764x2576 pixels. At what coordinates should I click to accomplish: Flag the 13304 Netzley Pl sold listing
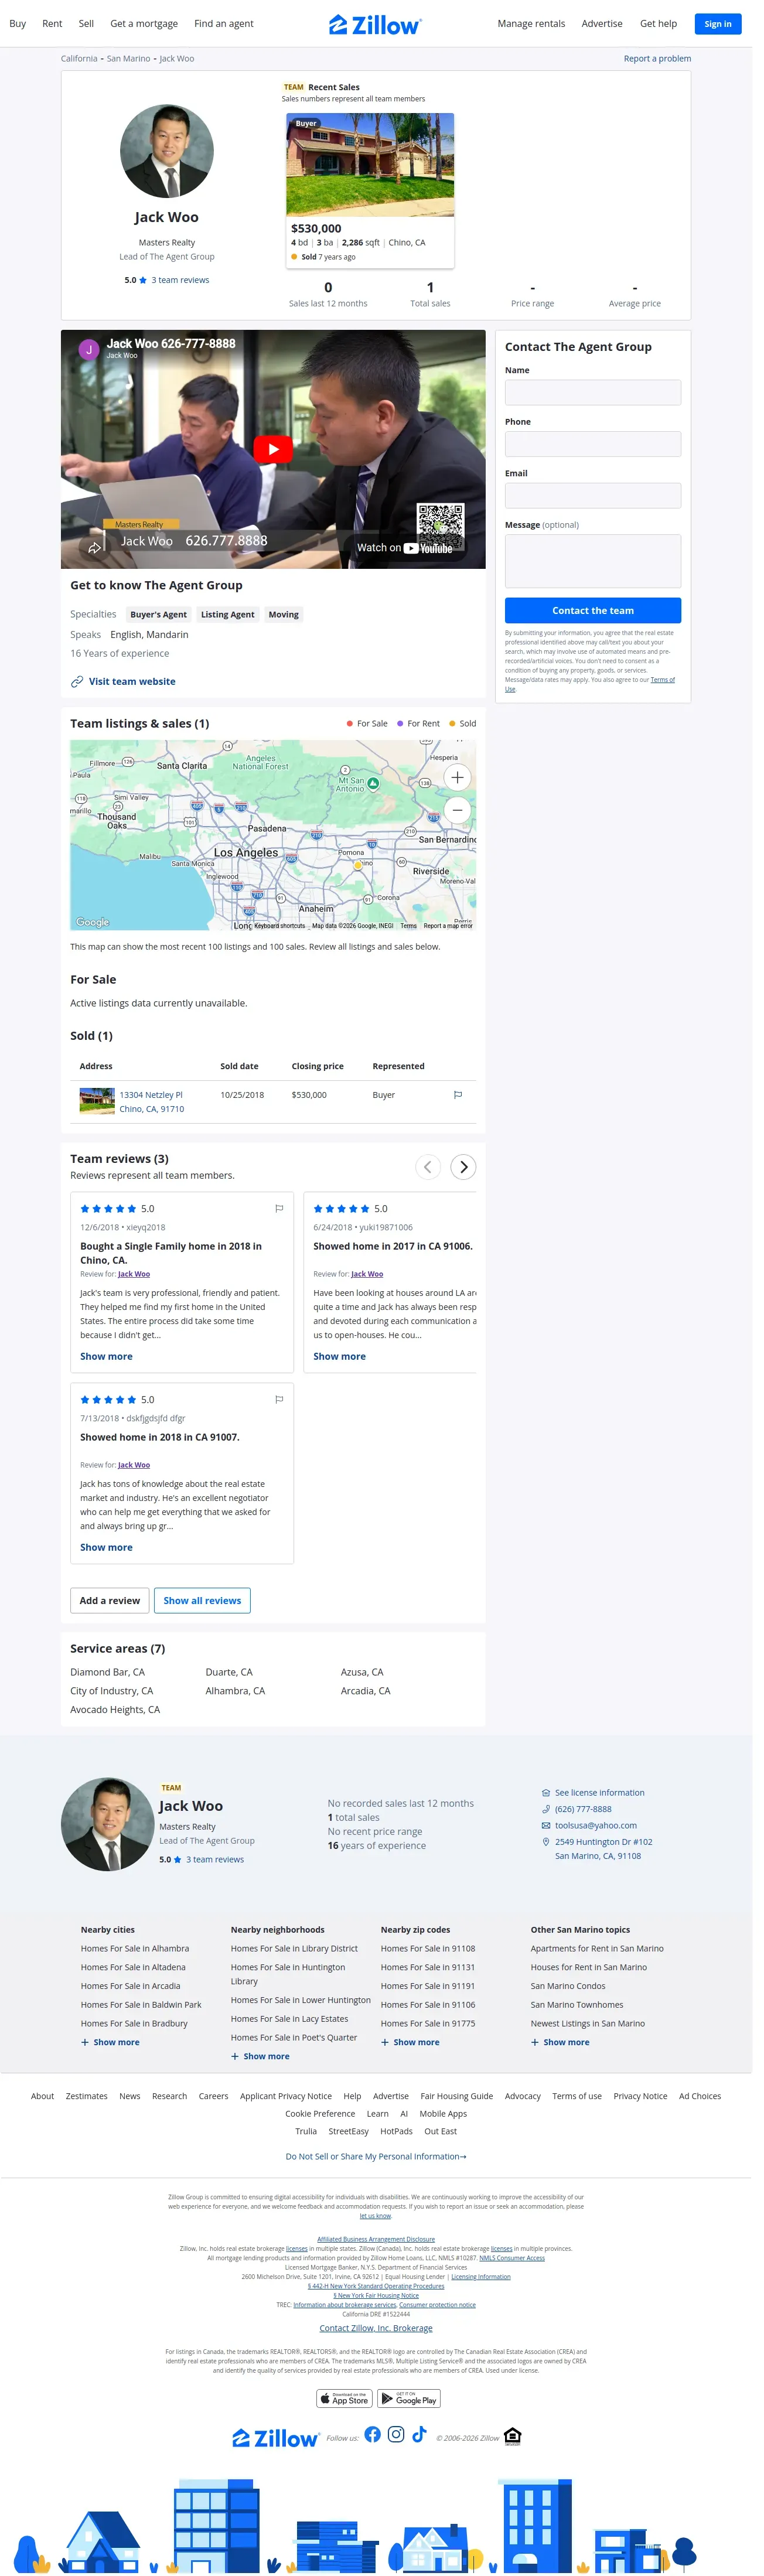click(458, 1095)
